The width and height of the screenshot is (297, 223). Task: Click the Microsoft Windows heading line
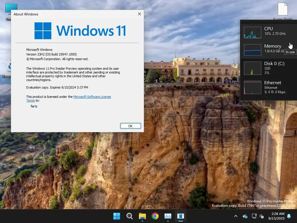click(39, 50)
